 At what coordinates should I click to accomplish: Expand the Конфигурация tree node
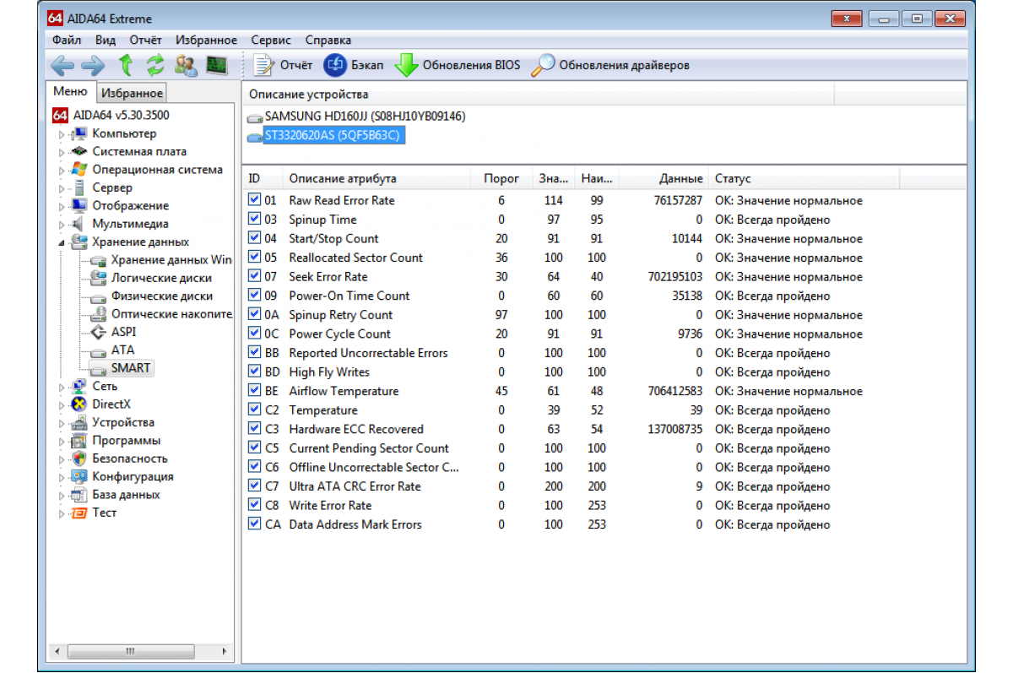click(x=61, y=477)
